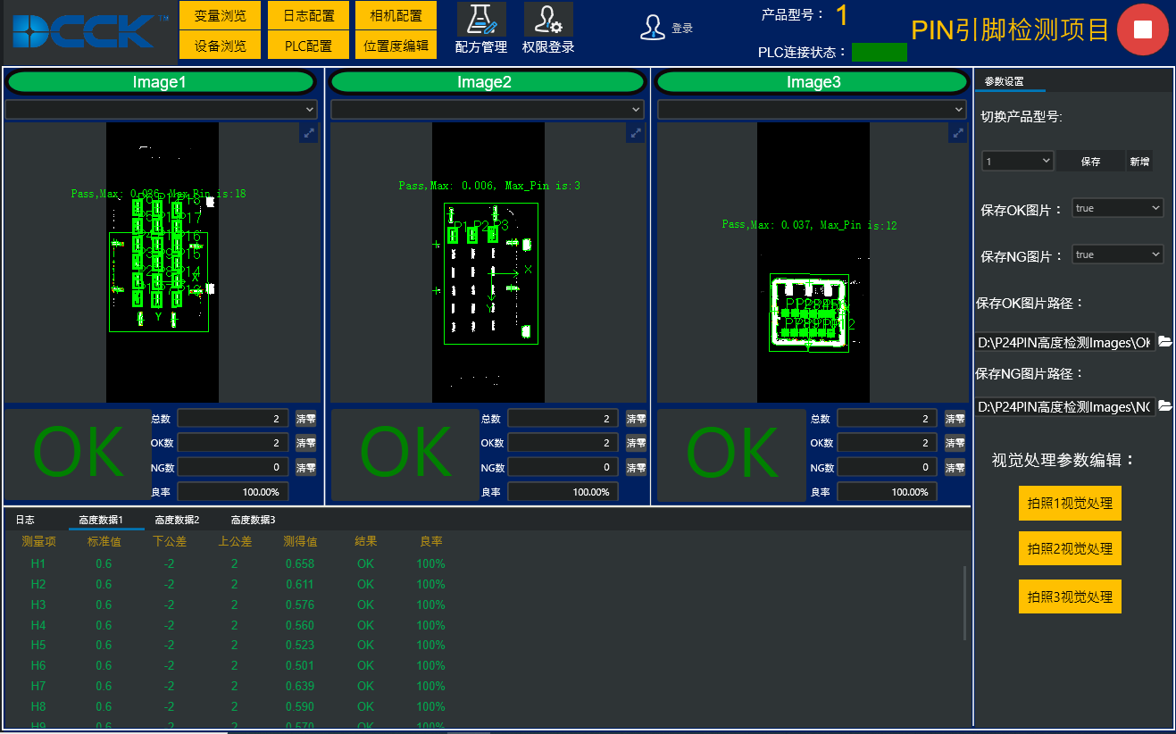This screenshot has height=734, width=1176.
Task: Switch to the 高度数据2 tab
Action: [x=177, y=520]
